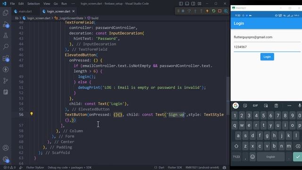Viewport: 302px width, 170px height.
Task: Click the login_screen.dart breadcrumb
Action: point(39,18)
